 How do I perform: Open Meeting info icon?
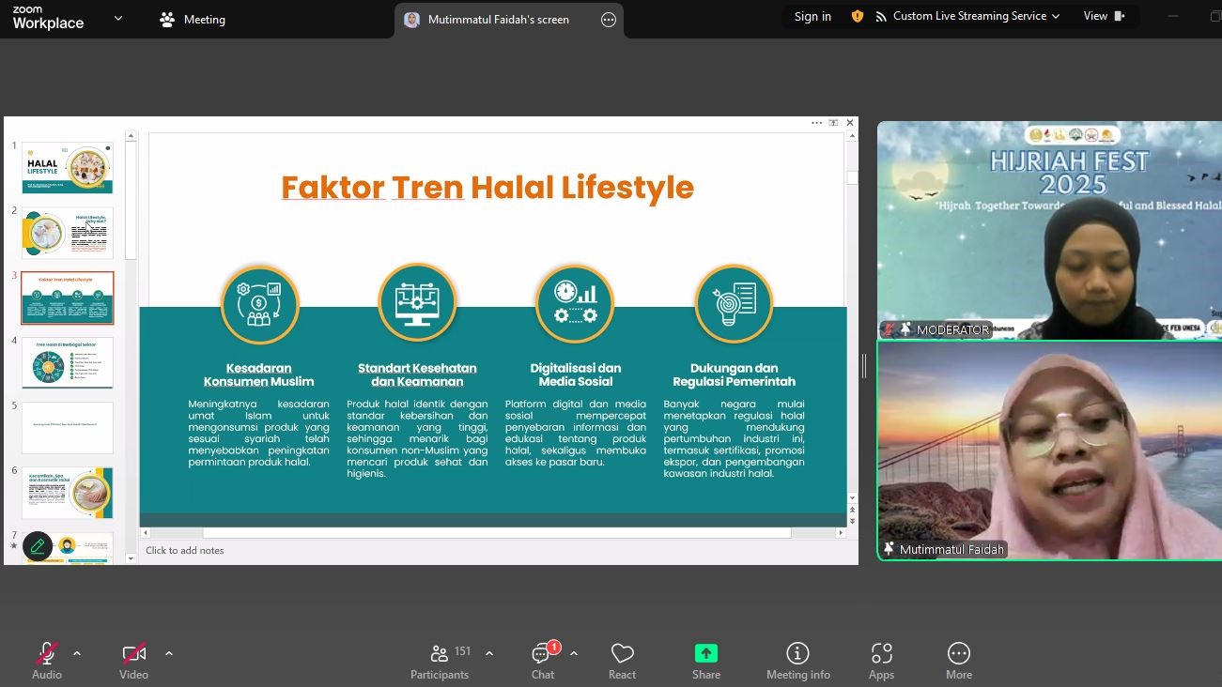coord(797,654)
